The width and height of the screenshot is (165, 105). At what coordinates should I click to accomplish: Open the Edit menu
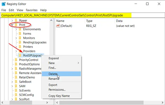[11, 10]
